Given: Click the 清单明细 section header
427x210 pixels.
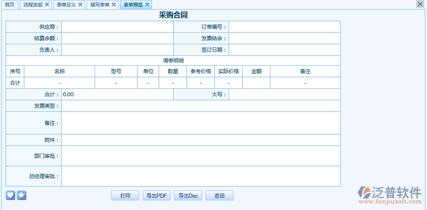Looking at the screenshot, I should [173, 60].
